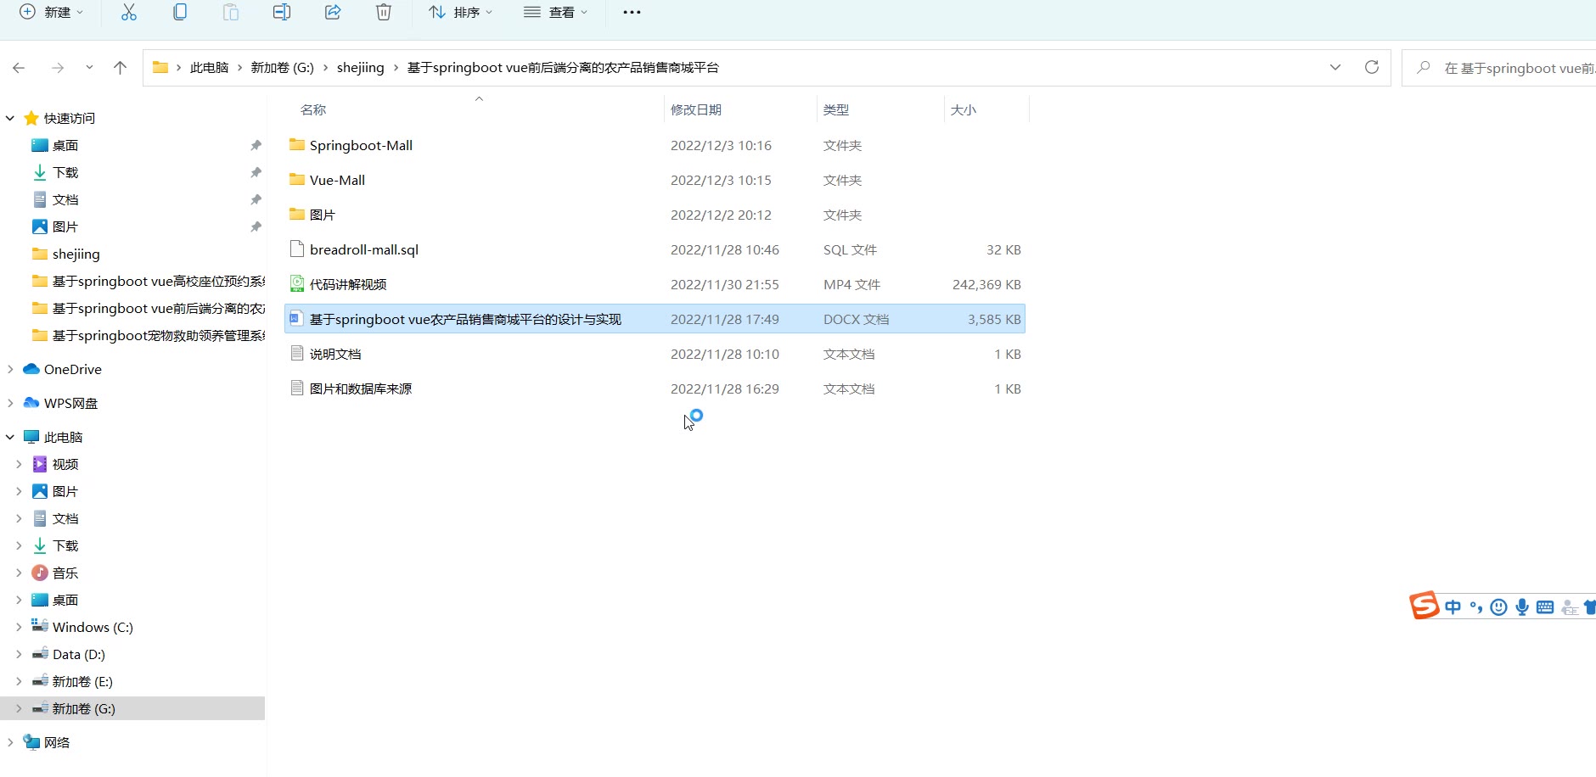Sort by 修改日期 column header
This screenshot has height=777, width=1596.
pyautogui.click(x=696, y=109)
